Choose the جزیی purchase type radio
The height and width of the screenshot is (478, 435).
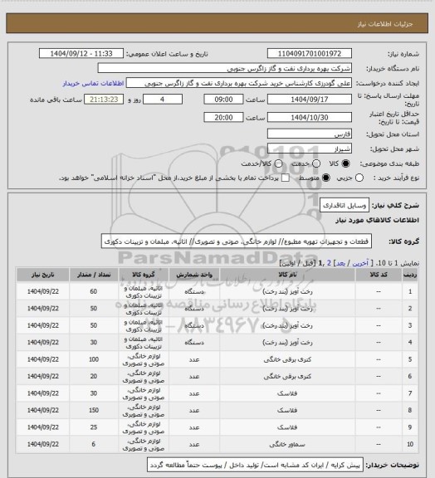click(359, 178)
